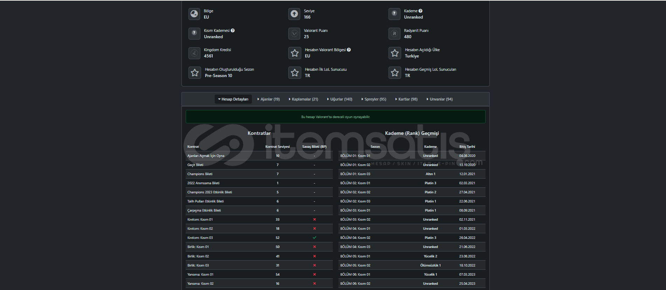Click red X in Yansıma: Kısım 02 row
This screenshot has height=290, width=666.
pyautogui.click(x=315, y=284)
